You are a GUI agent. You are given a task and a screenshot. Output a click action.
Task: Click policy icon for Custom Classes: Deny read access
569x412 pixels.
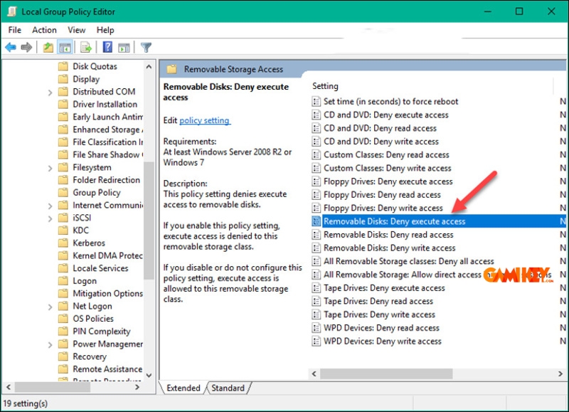pyautogui.click(x=317, y=154)
